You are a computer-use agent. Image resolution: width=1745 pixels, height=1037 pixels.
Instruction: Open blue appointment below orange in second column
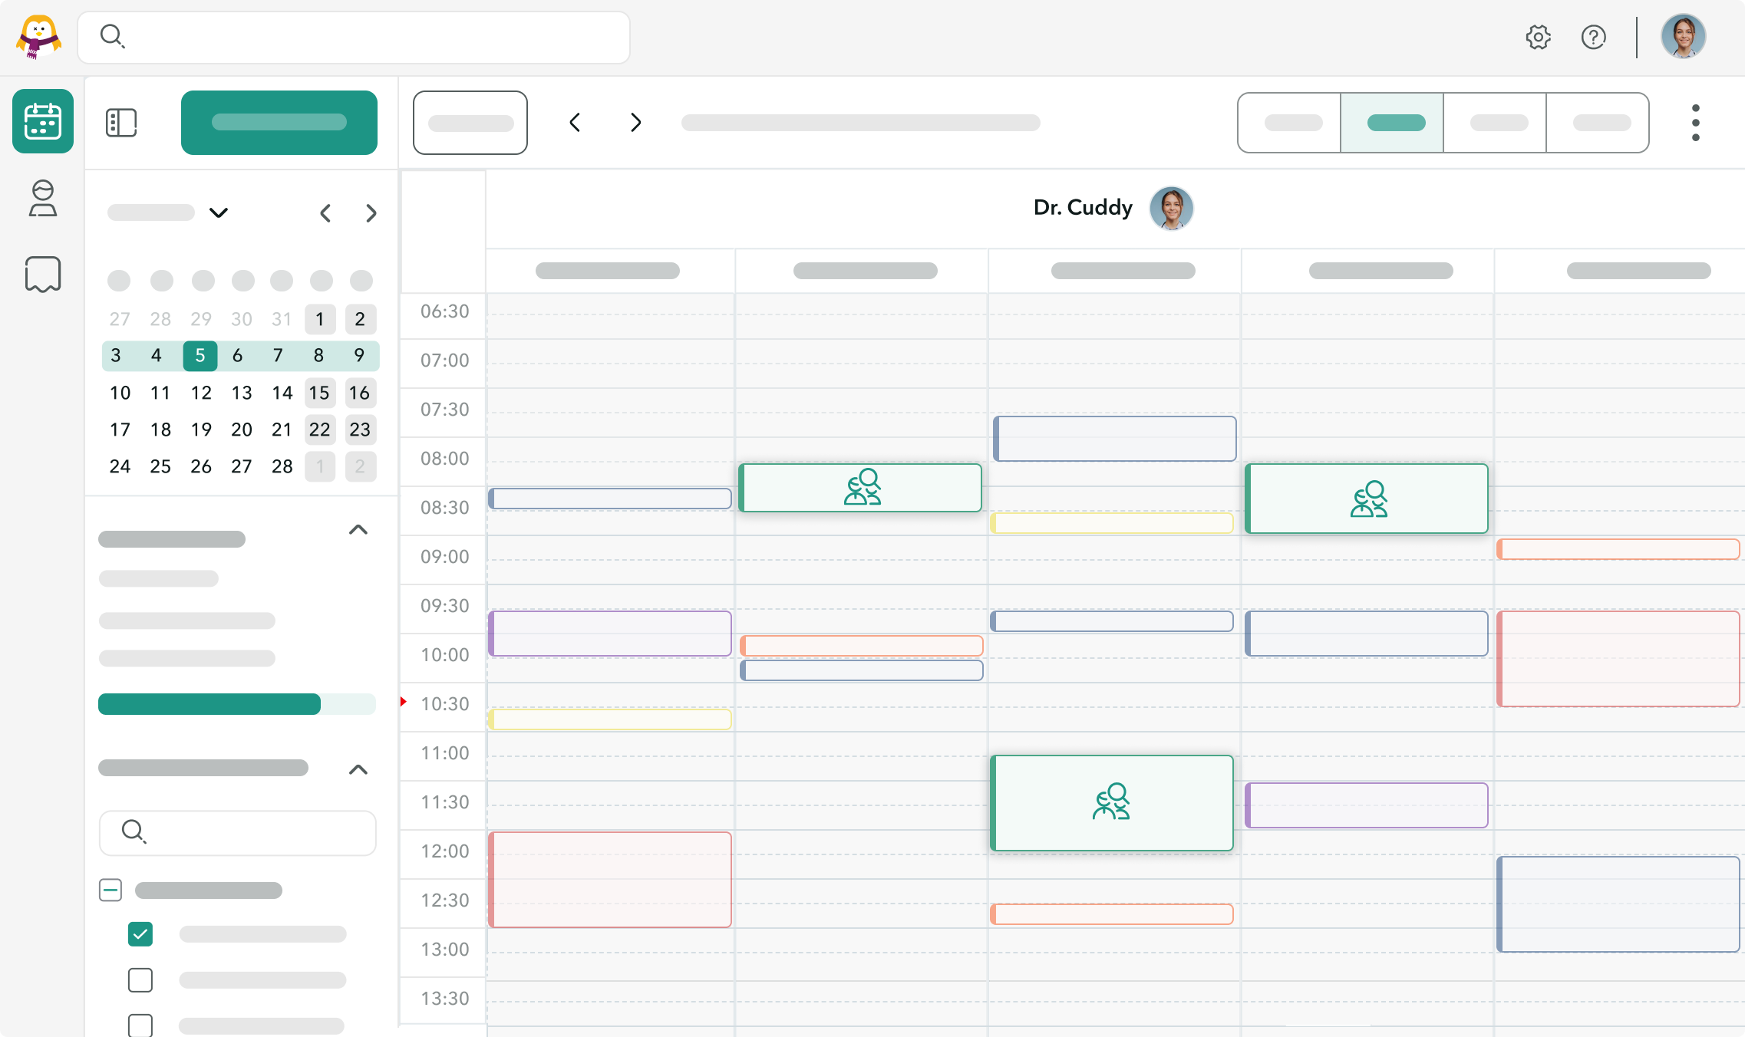click(862, 670)
